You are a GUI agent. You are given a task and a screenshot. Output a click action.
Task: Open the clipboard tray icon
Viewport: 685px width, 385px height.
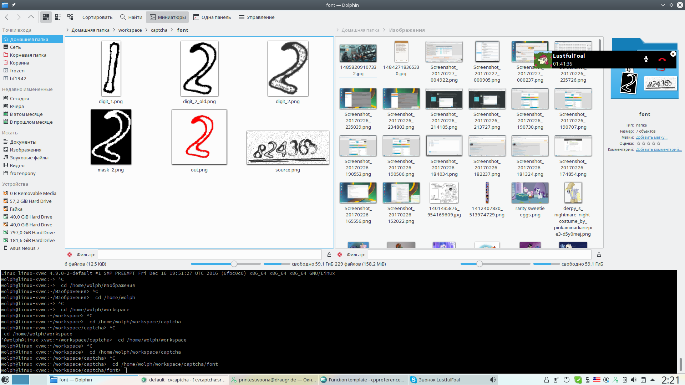pyautogui.click(x=643, y=380)
